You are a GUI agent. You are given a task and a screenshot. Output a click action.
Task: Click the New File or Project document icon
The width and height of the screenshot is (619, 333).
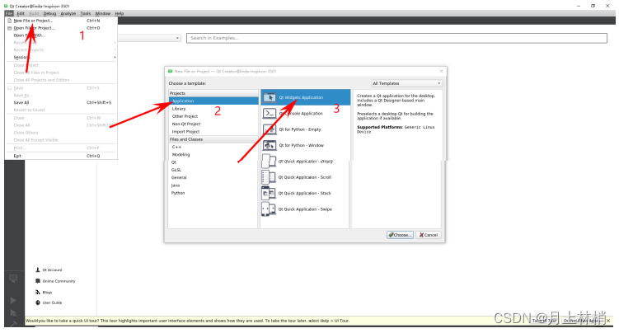pos(9,21)
